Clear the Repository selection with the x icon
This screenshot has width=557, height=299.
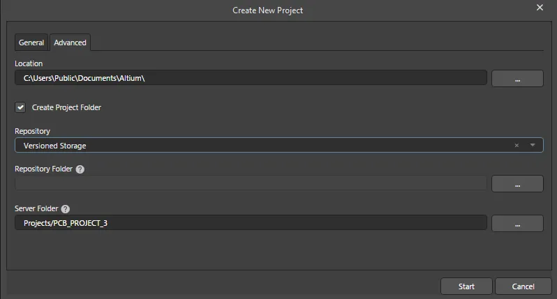[517, 146]
